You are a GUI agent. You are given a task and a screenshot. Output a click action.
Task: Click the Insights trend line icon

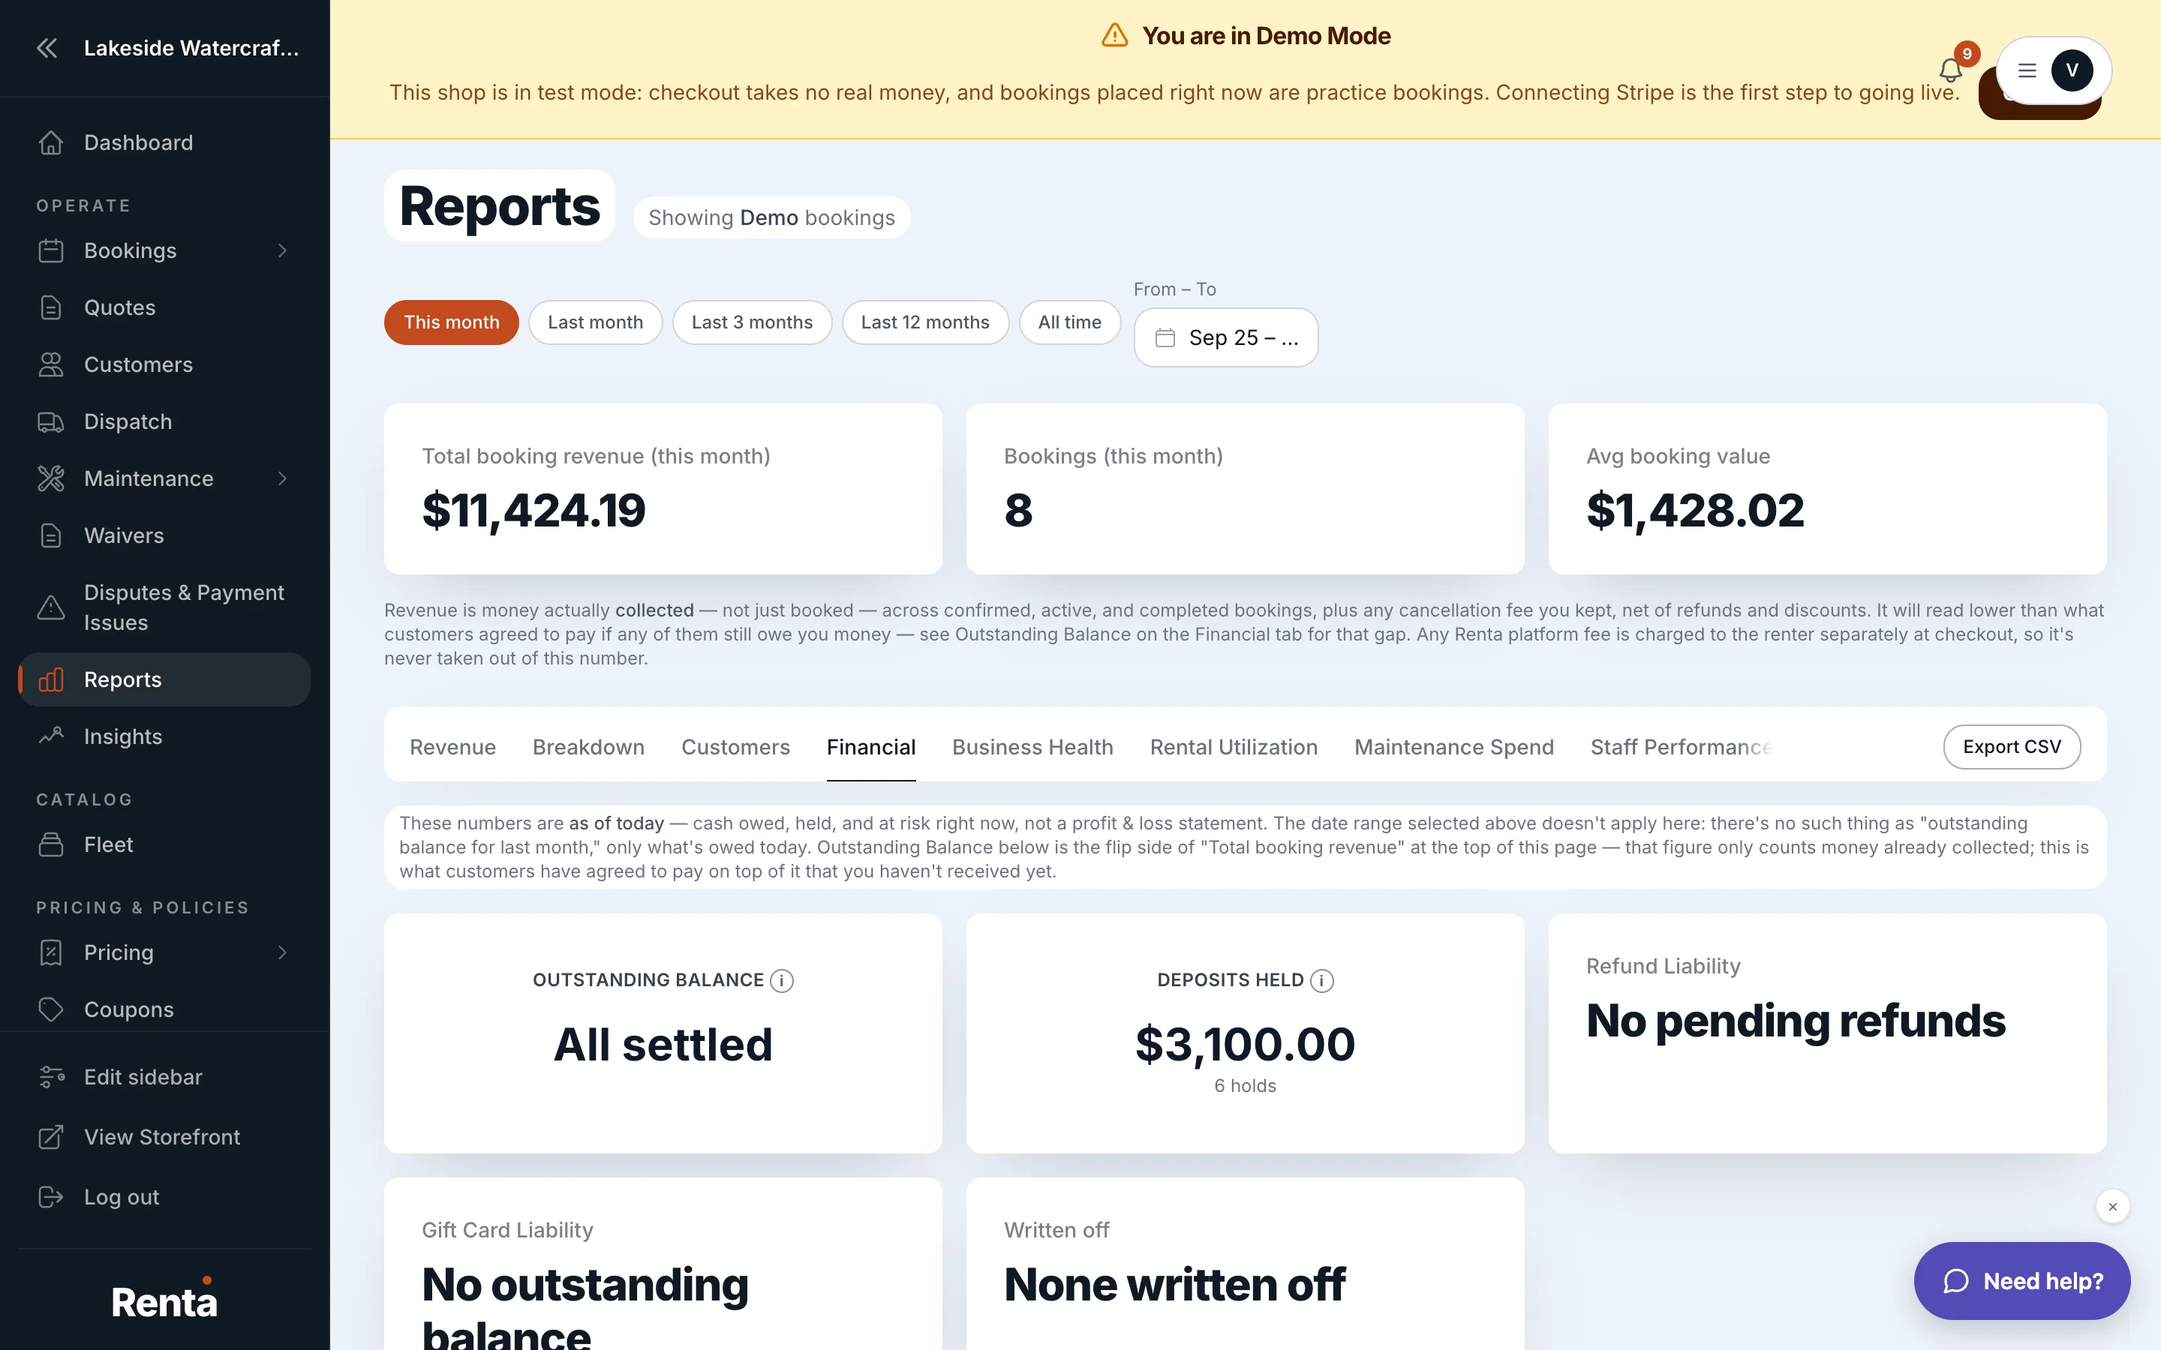(51, 736)
